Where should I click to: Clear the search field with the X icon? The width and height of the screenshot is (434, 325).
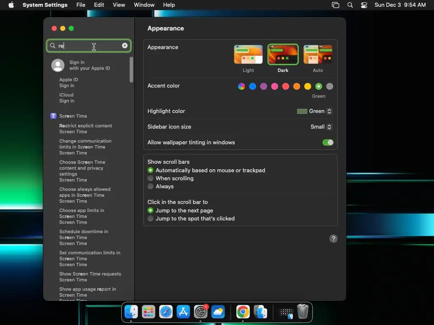[125, 46]
